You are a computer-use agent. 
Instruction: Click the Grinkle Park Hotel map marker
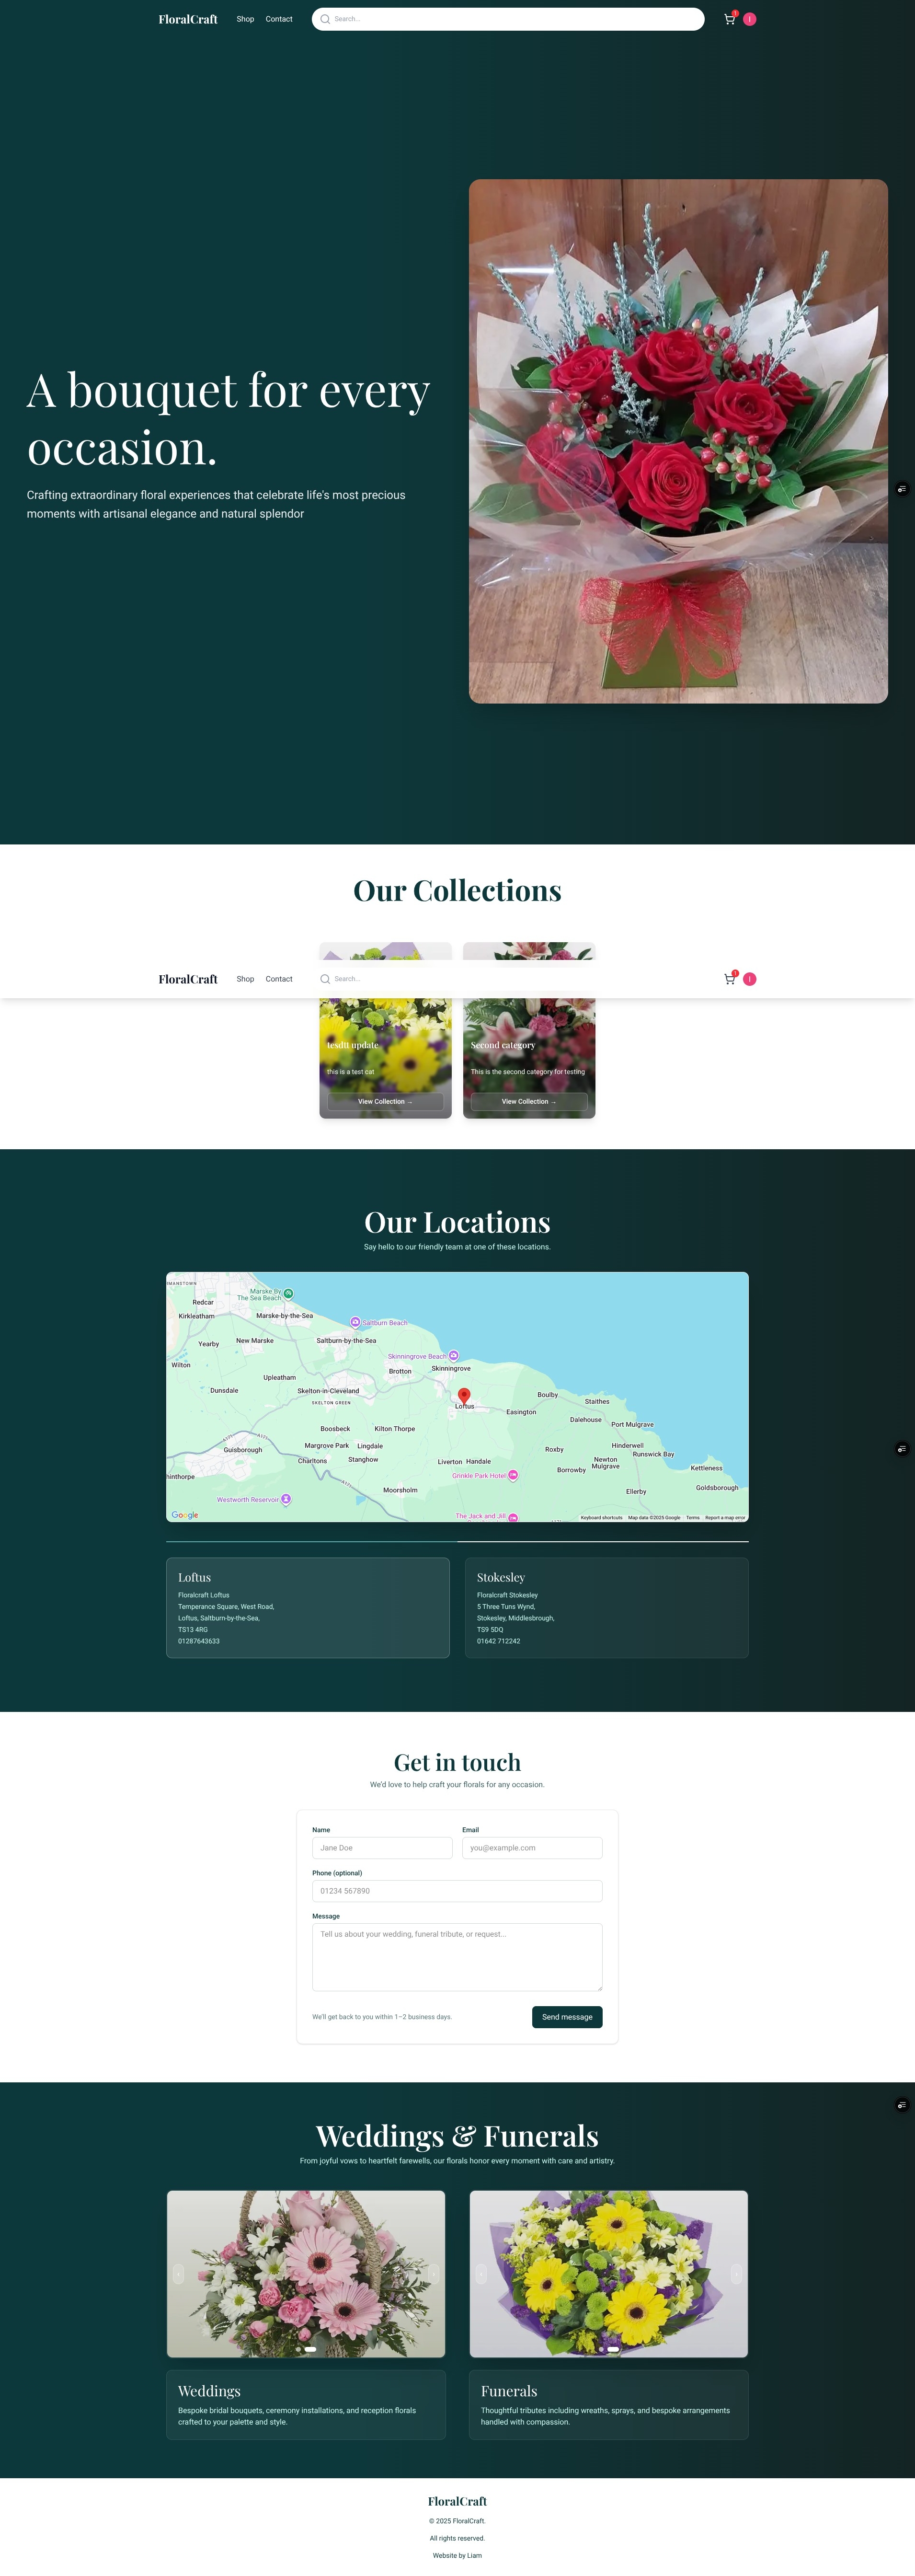pos(513,1475)
